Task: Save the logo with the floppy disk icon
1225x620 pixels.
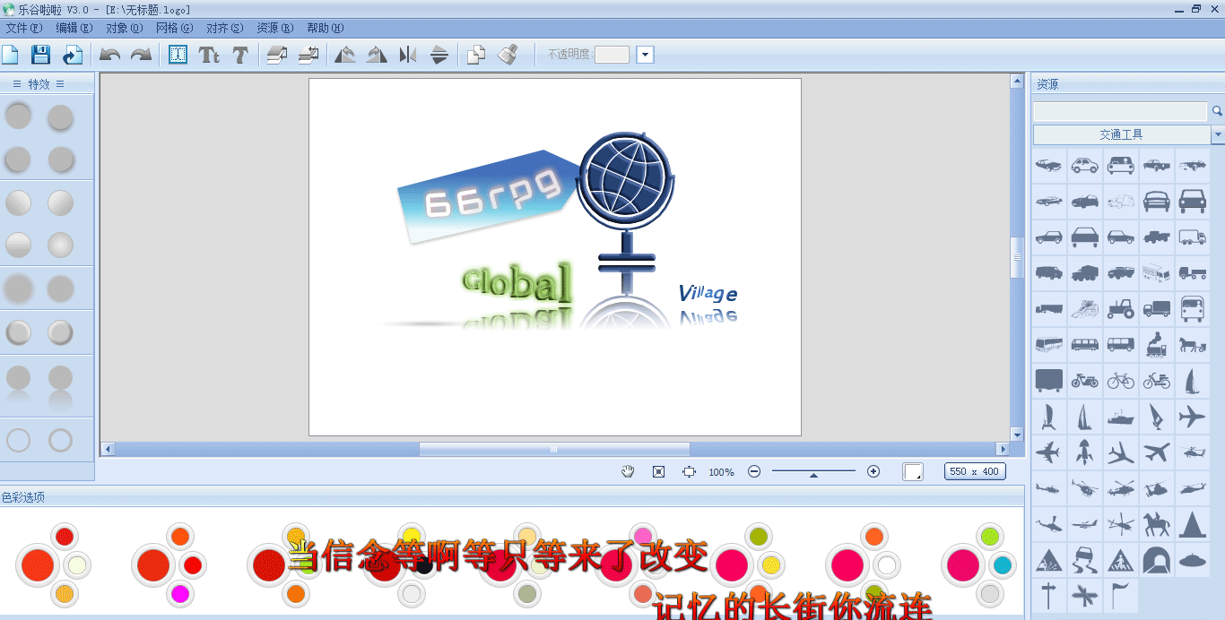Action: tap(40, 55)
